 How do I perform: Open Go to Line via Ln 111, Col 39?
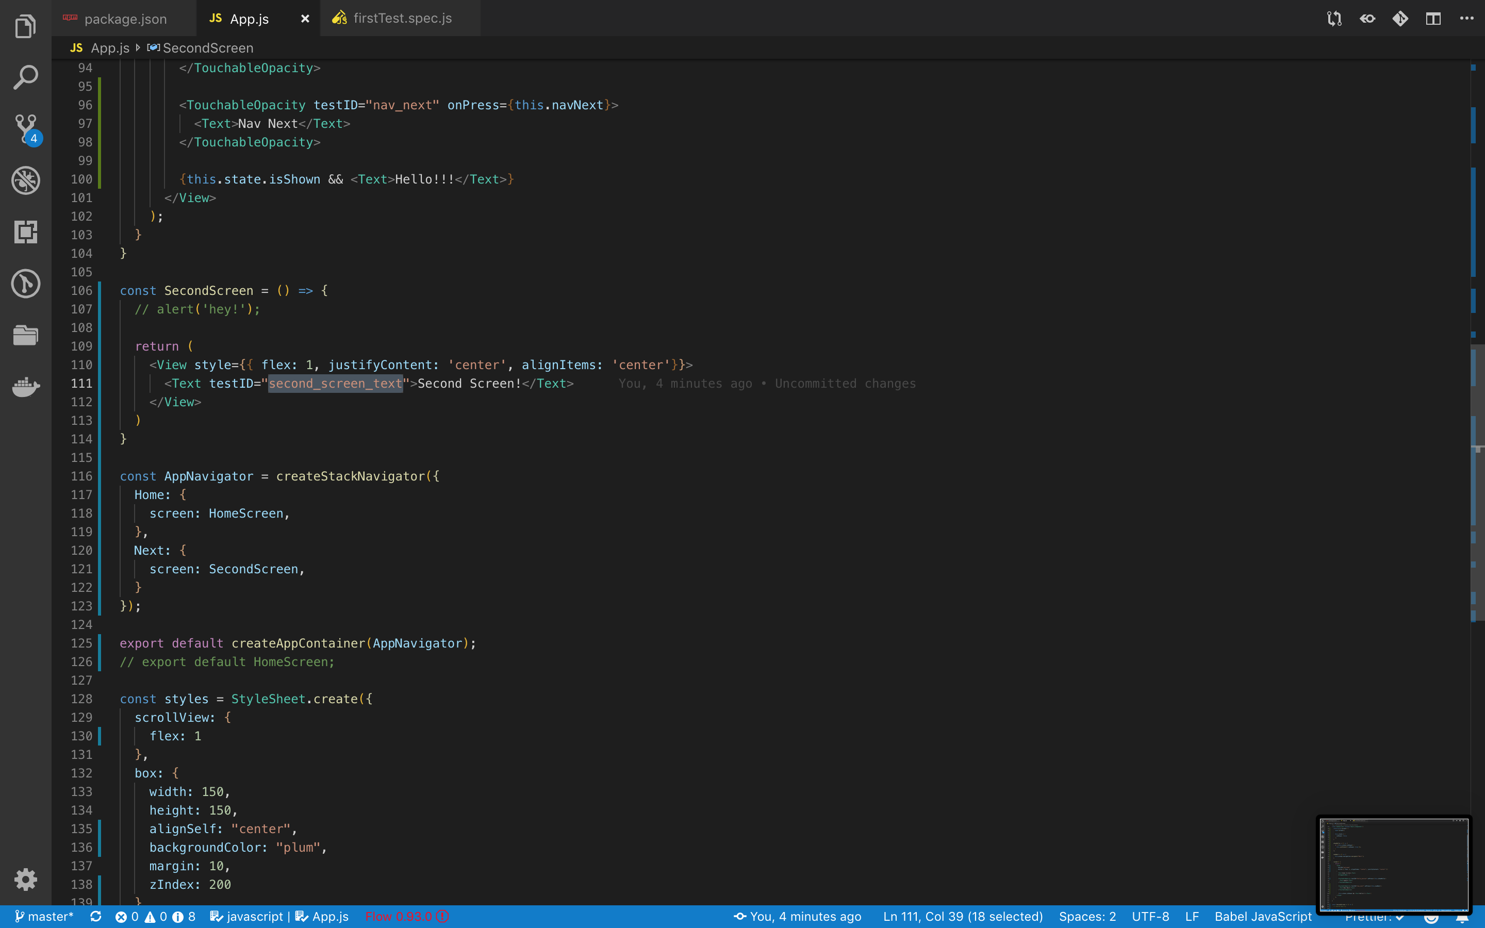point(963,916)
